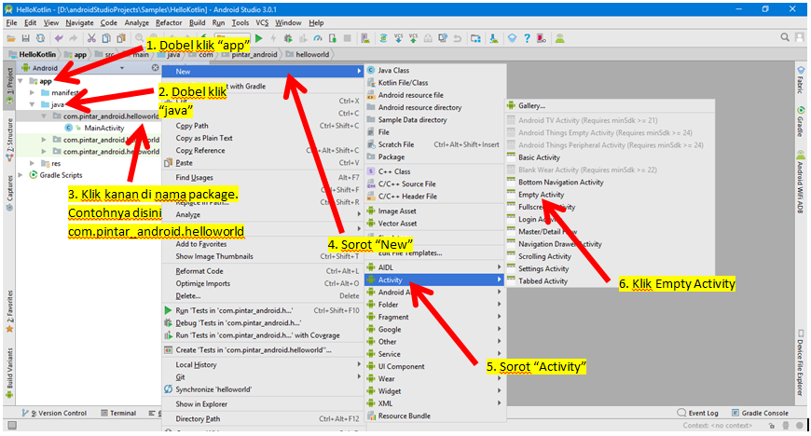Click the Apply Changes lightning icon
This screenshot has height=436, width=811.
click(274, 38)
